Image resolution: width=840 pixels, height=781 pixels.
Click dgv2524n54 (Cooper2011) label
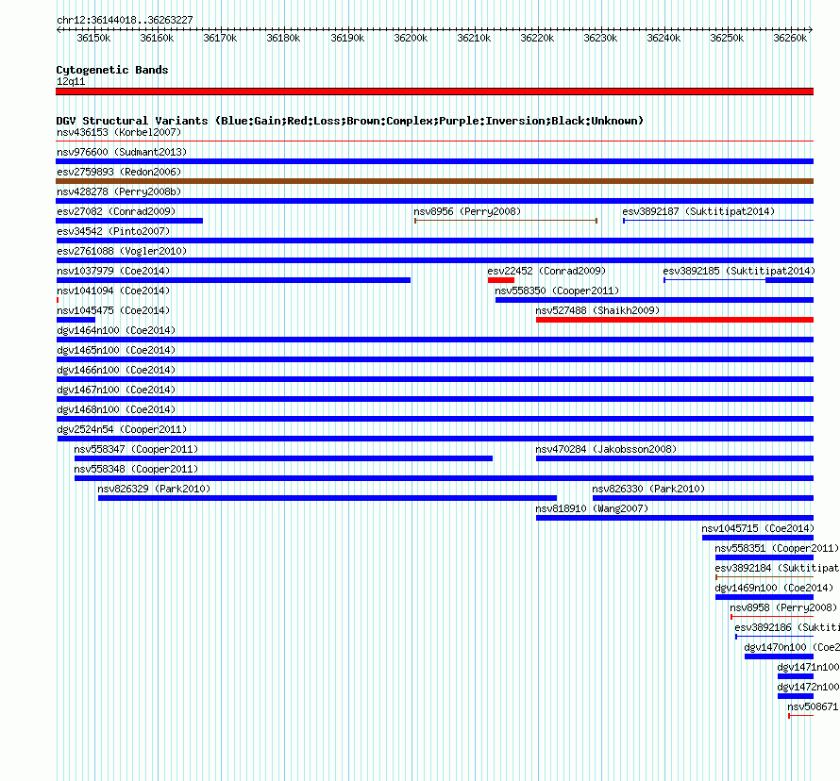coord(122,429)
